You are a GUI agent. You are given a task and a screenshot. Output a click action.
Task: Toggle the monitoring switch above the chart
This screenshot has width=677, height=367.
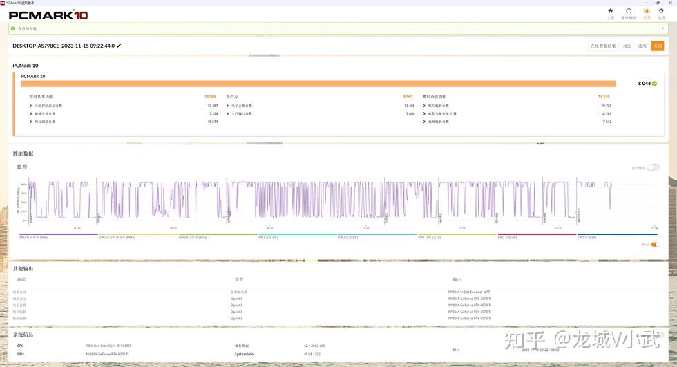[654, 167]
